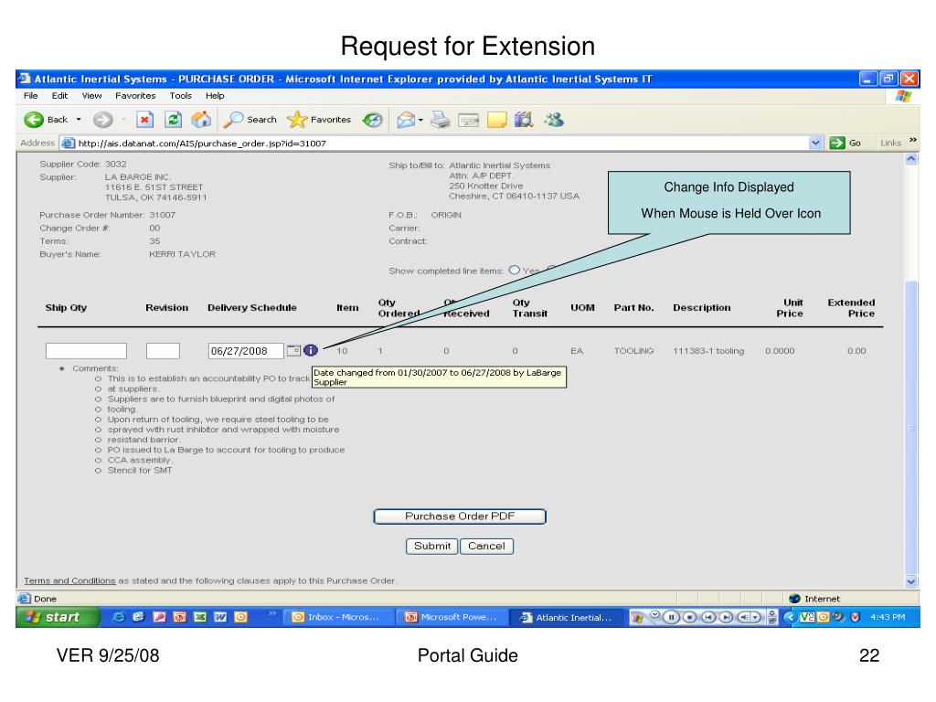Open the Favorites menu
Image resolution: width=936 pixels, height=702 pixels.
pyautogui.click(x=135, y=95)
